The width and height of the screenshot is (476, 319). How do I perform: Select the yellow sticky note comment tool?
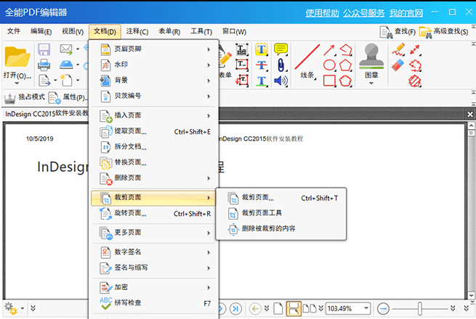click(281, 49)
